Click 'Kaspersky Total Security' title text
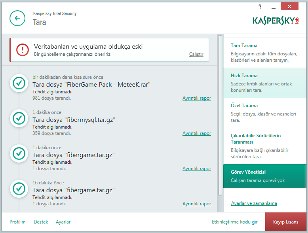Image resolution: width=308 pixels, height=233 pixels. [x=55, y=13]
